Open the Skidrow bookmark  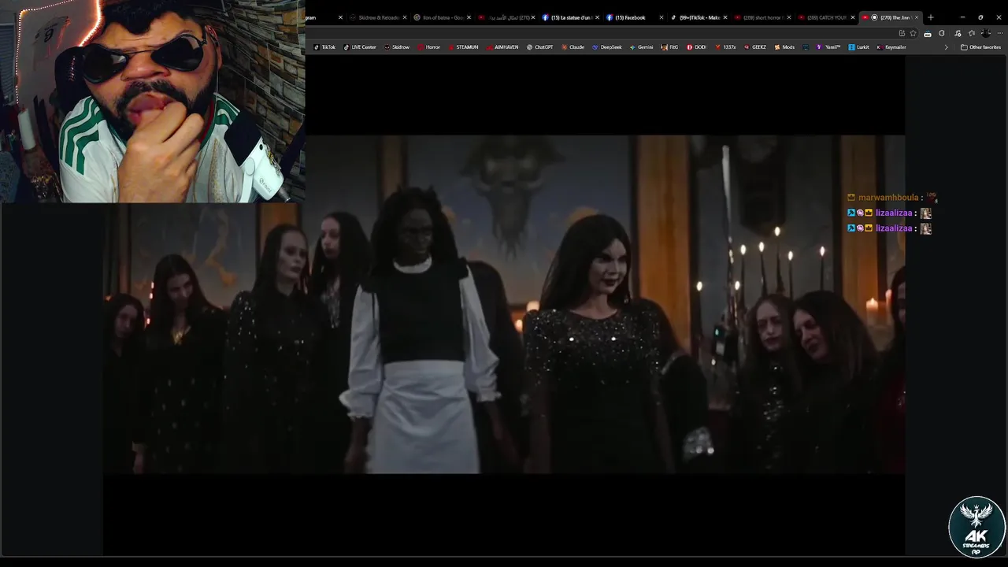coord(397,47)
